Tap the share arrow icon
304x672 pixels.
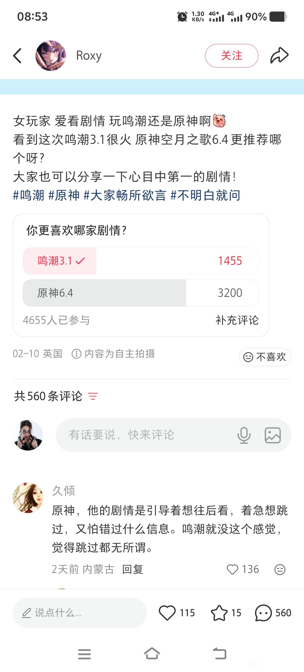click(279, 55)
